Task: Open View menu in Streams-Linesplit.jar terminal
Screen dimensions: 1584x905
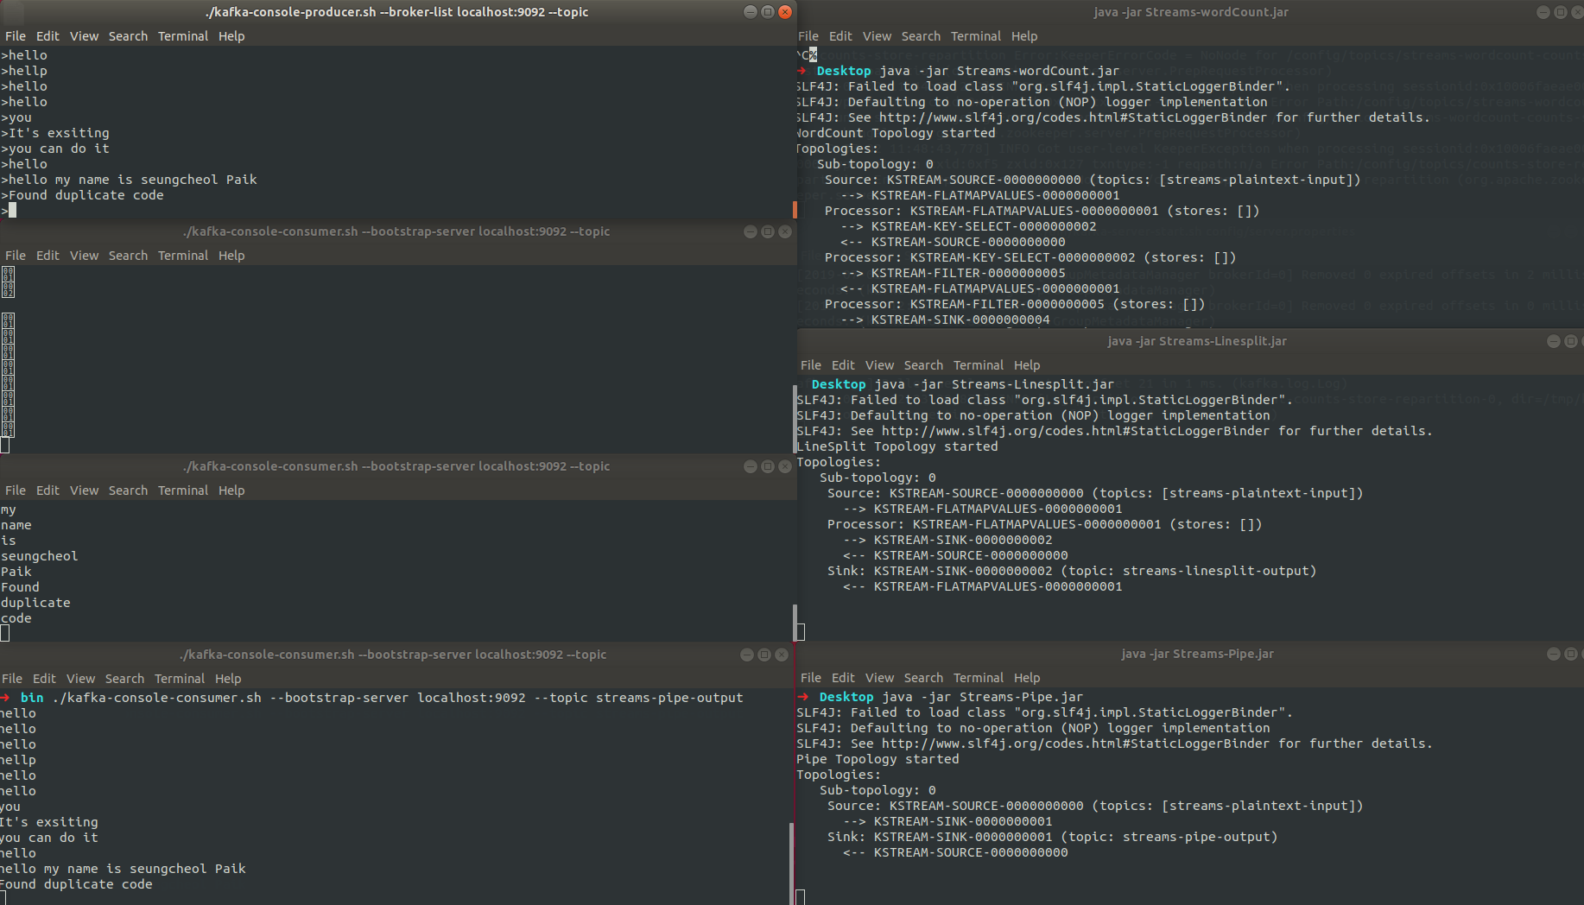Action: (x=879, y=365)
